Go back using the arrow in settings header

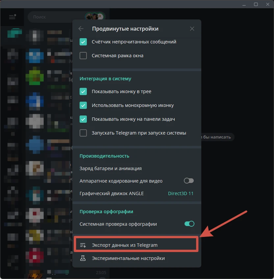click(81, 29)
